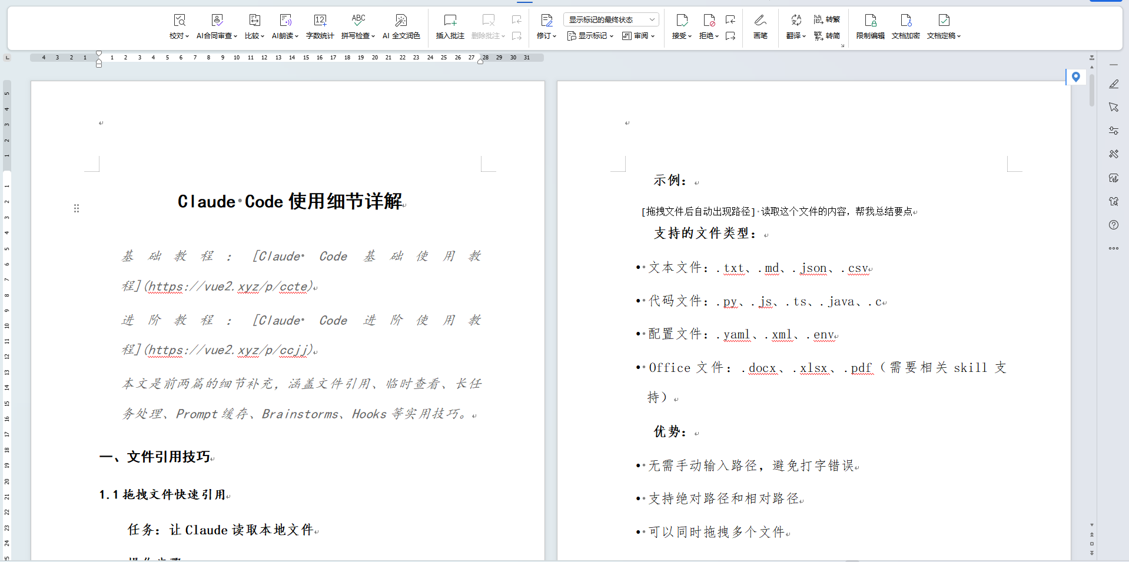Click 文档定稿 finalize document
This screenshot has height=562, width=1129.
click(944, 27)
